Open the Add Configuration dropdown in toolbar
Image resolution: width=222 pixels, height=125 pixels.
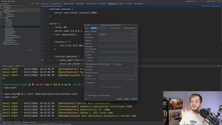[191, 1]
